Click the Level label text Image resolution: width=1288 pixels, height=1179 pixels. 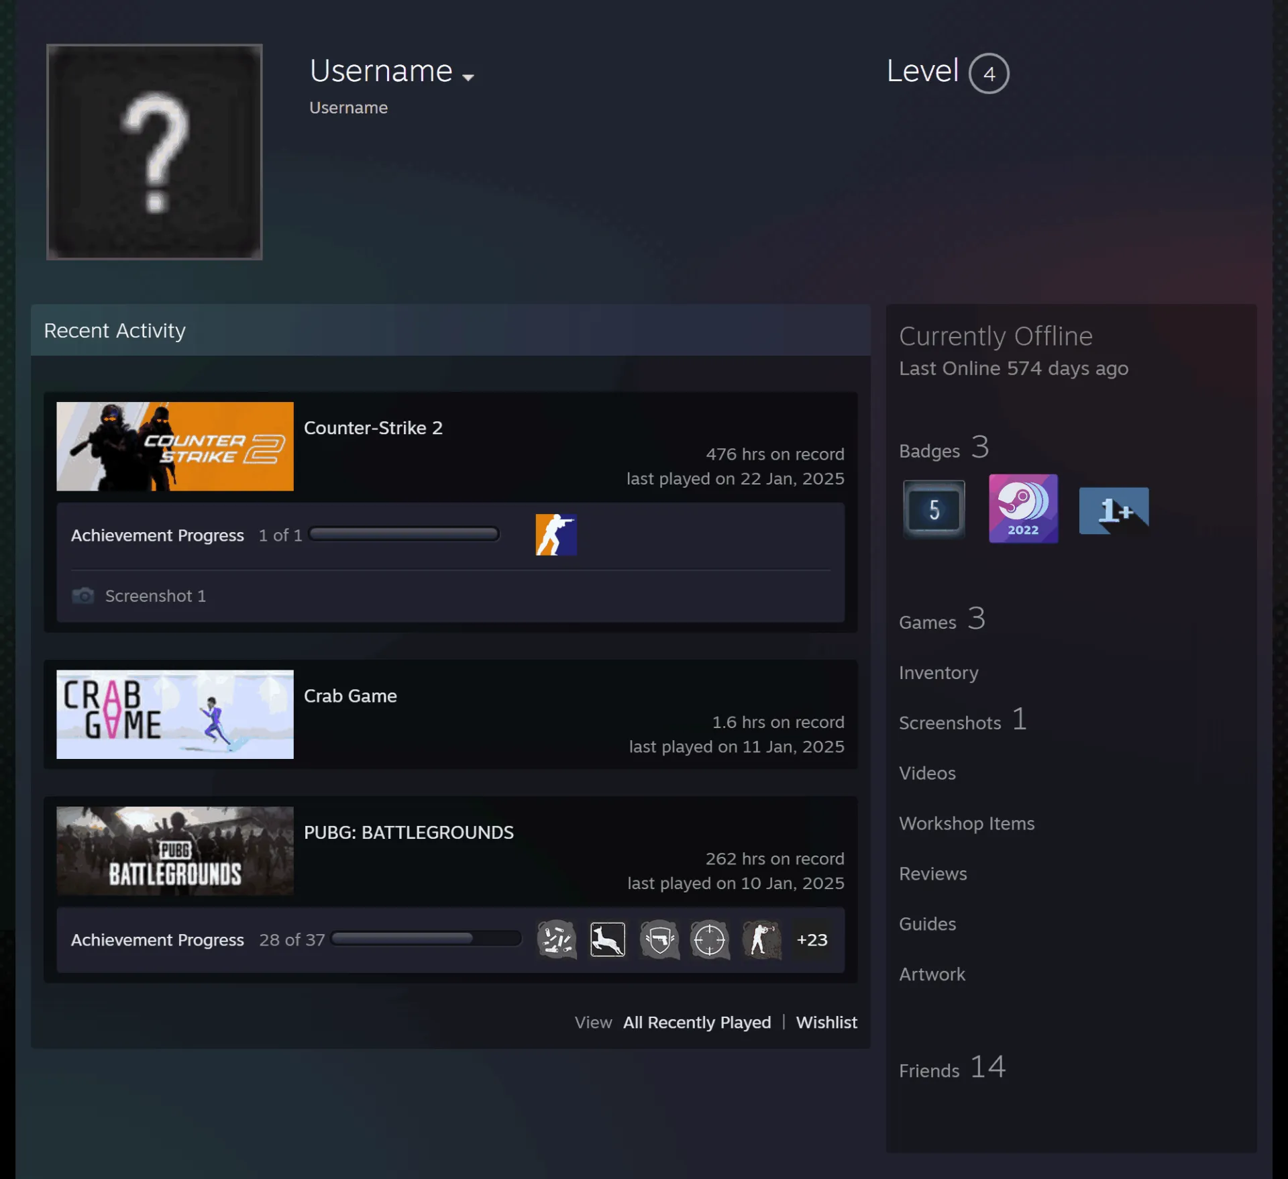(x=922, y=70)
